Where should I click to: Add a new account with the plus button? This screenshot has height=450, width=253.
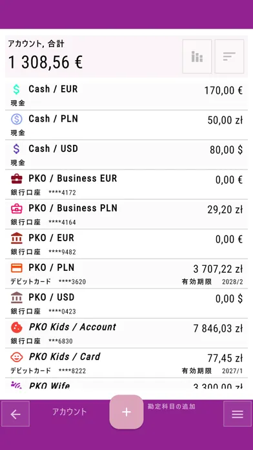pos(126,412)
